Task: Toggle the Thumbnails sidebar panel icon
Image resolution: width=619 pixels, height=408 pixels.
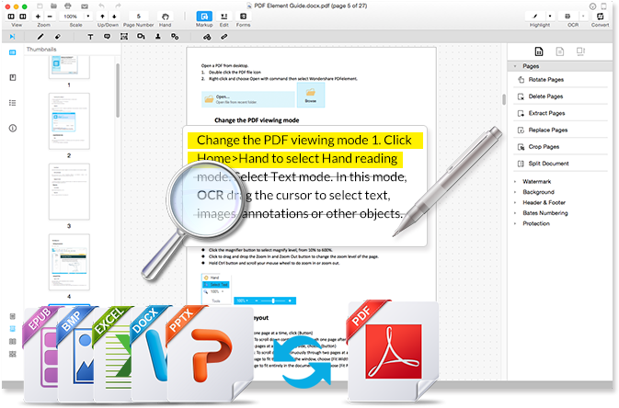Action: pyautogui.click(x=13, y=52)
